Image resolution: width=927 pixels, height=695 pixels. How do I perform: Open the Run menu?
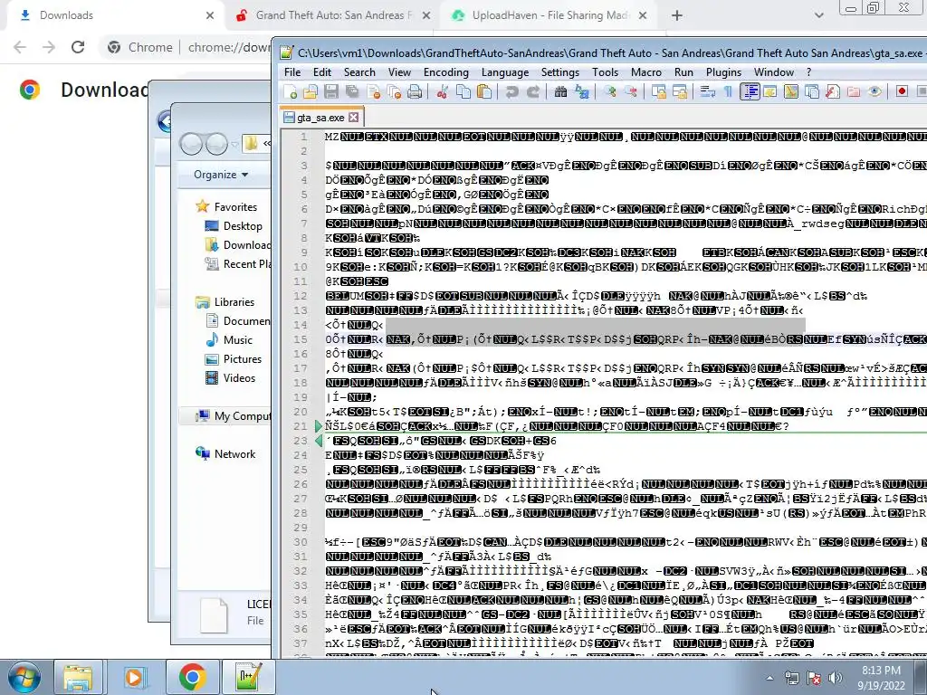point(683,72)
